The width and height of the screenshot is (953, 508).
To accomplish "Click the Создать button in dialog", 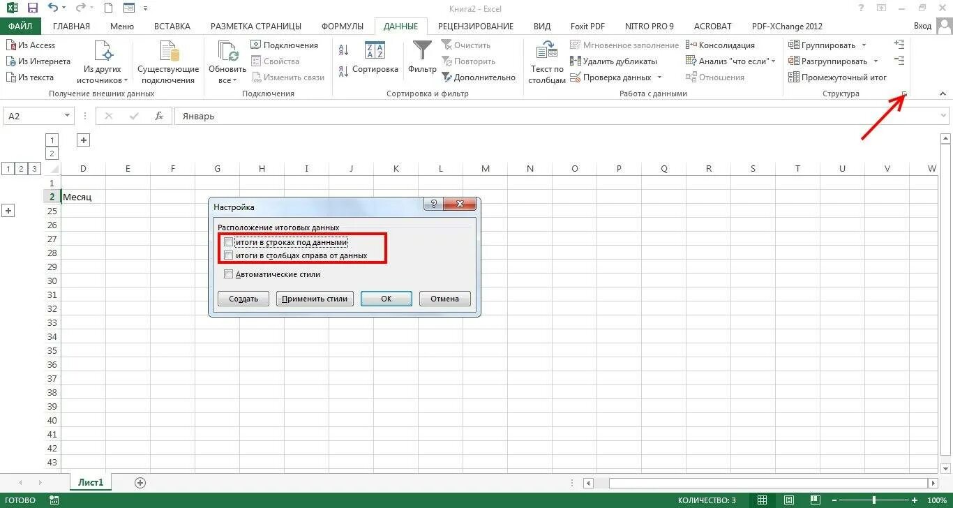I will [243, 299].
